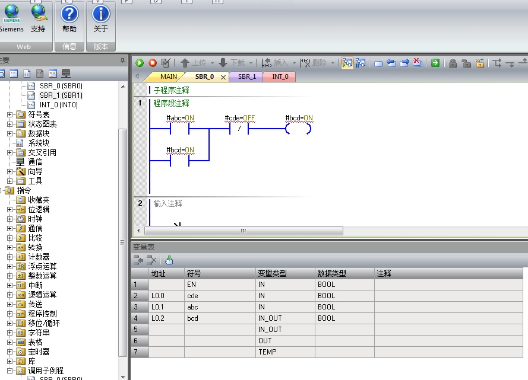Click the #cde normally closed contact
528x380 pixels.
[239, 129]
